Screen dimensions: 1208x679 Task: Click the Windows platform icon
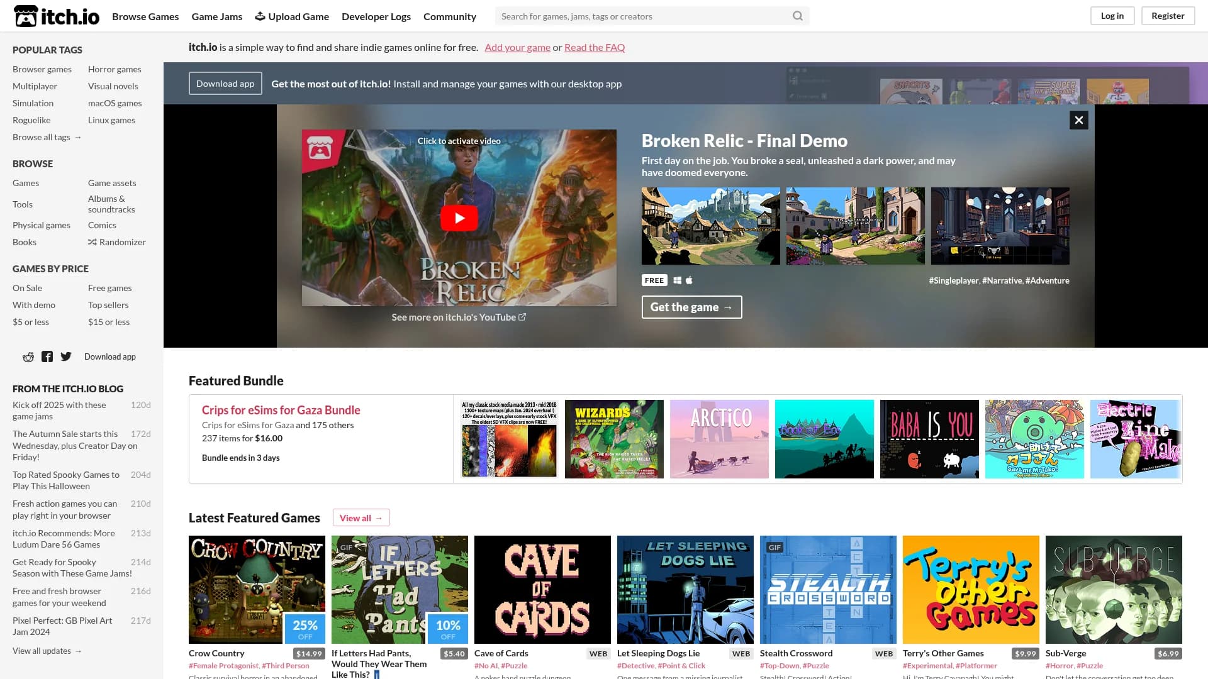click(678, 280)
